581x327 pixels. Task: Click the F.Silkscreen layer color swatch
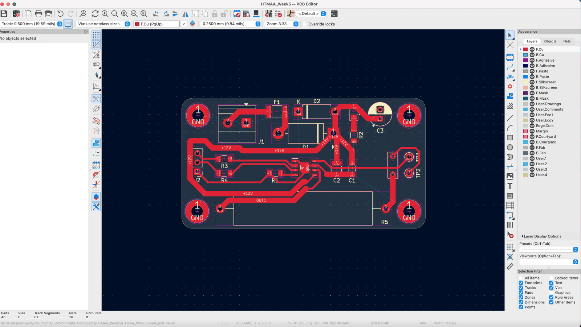point(525,82)
